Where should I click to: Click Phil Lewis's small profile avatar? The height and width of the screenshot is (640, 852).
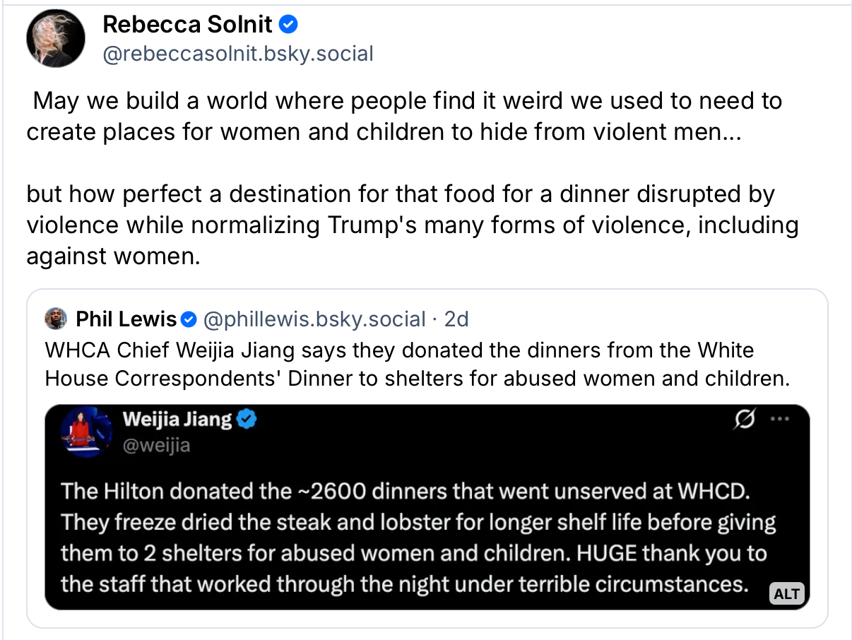pos(56,319)
